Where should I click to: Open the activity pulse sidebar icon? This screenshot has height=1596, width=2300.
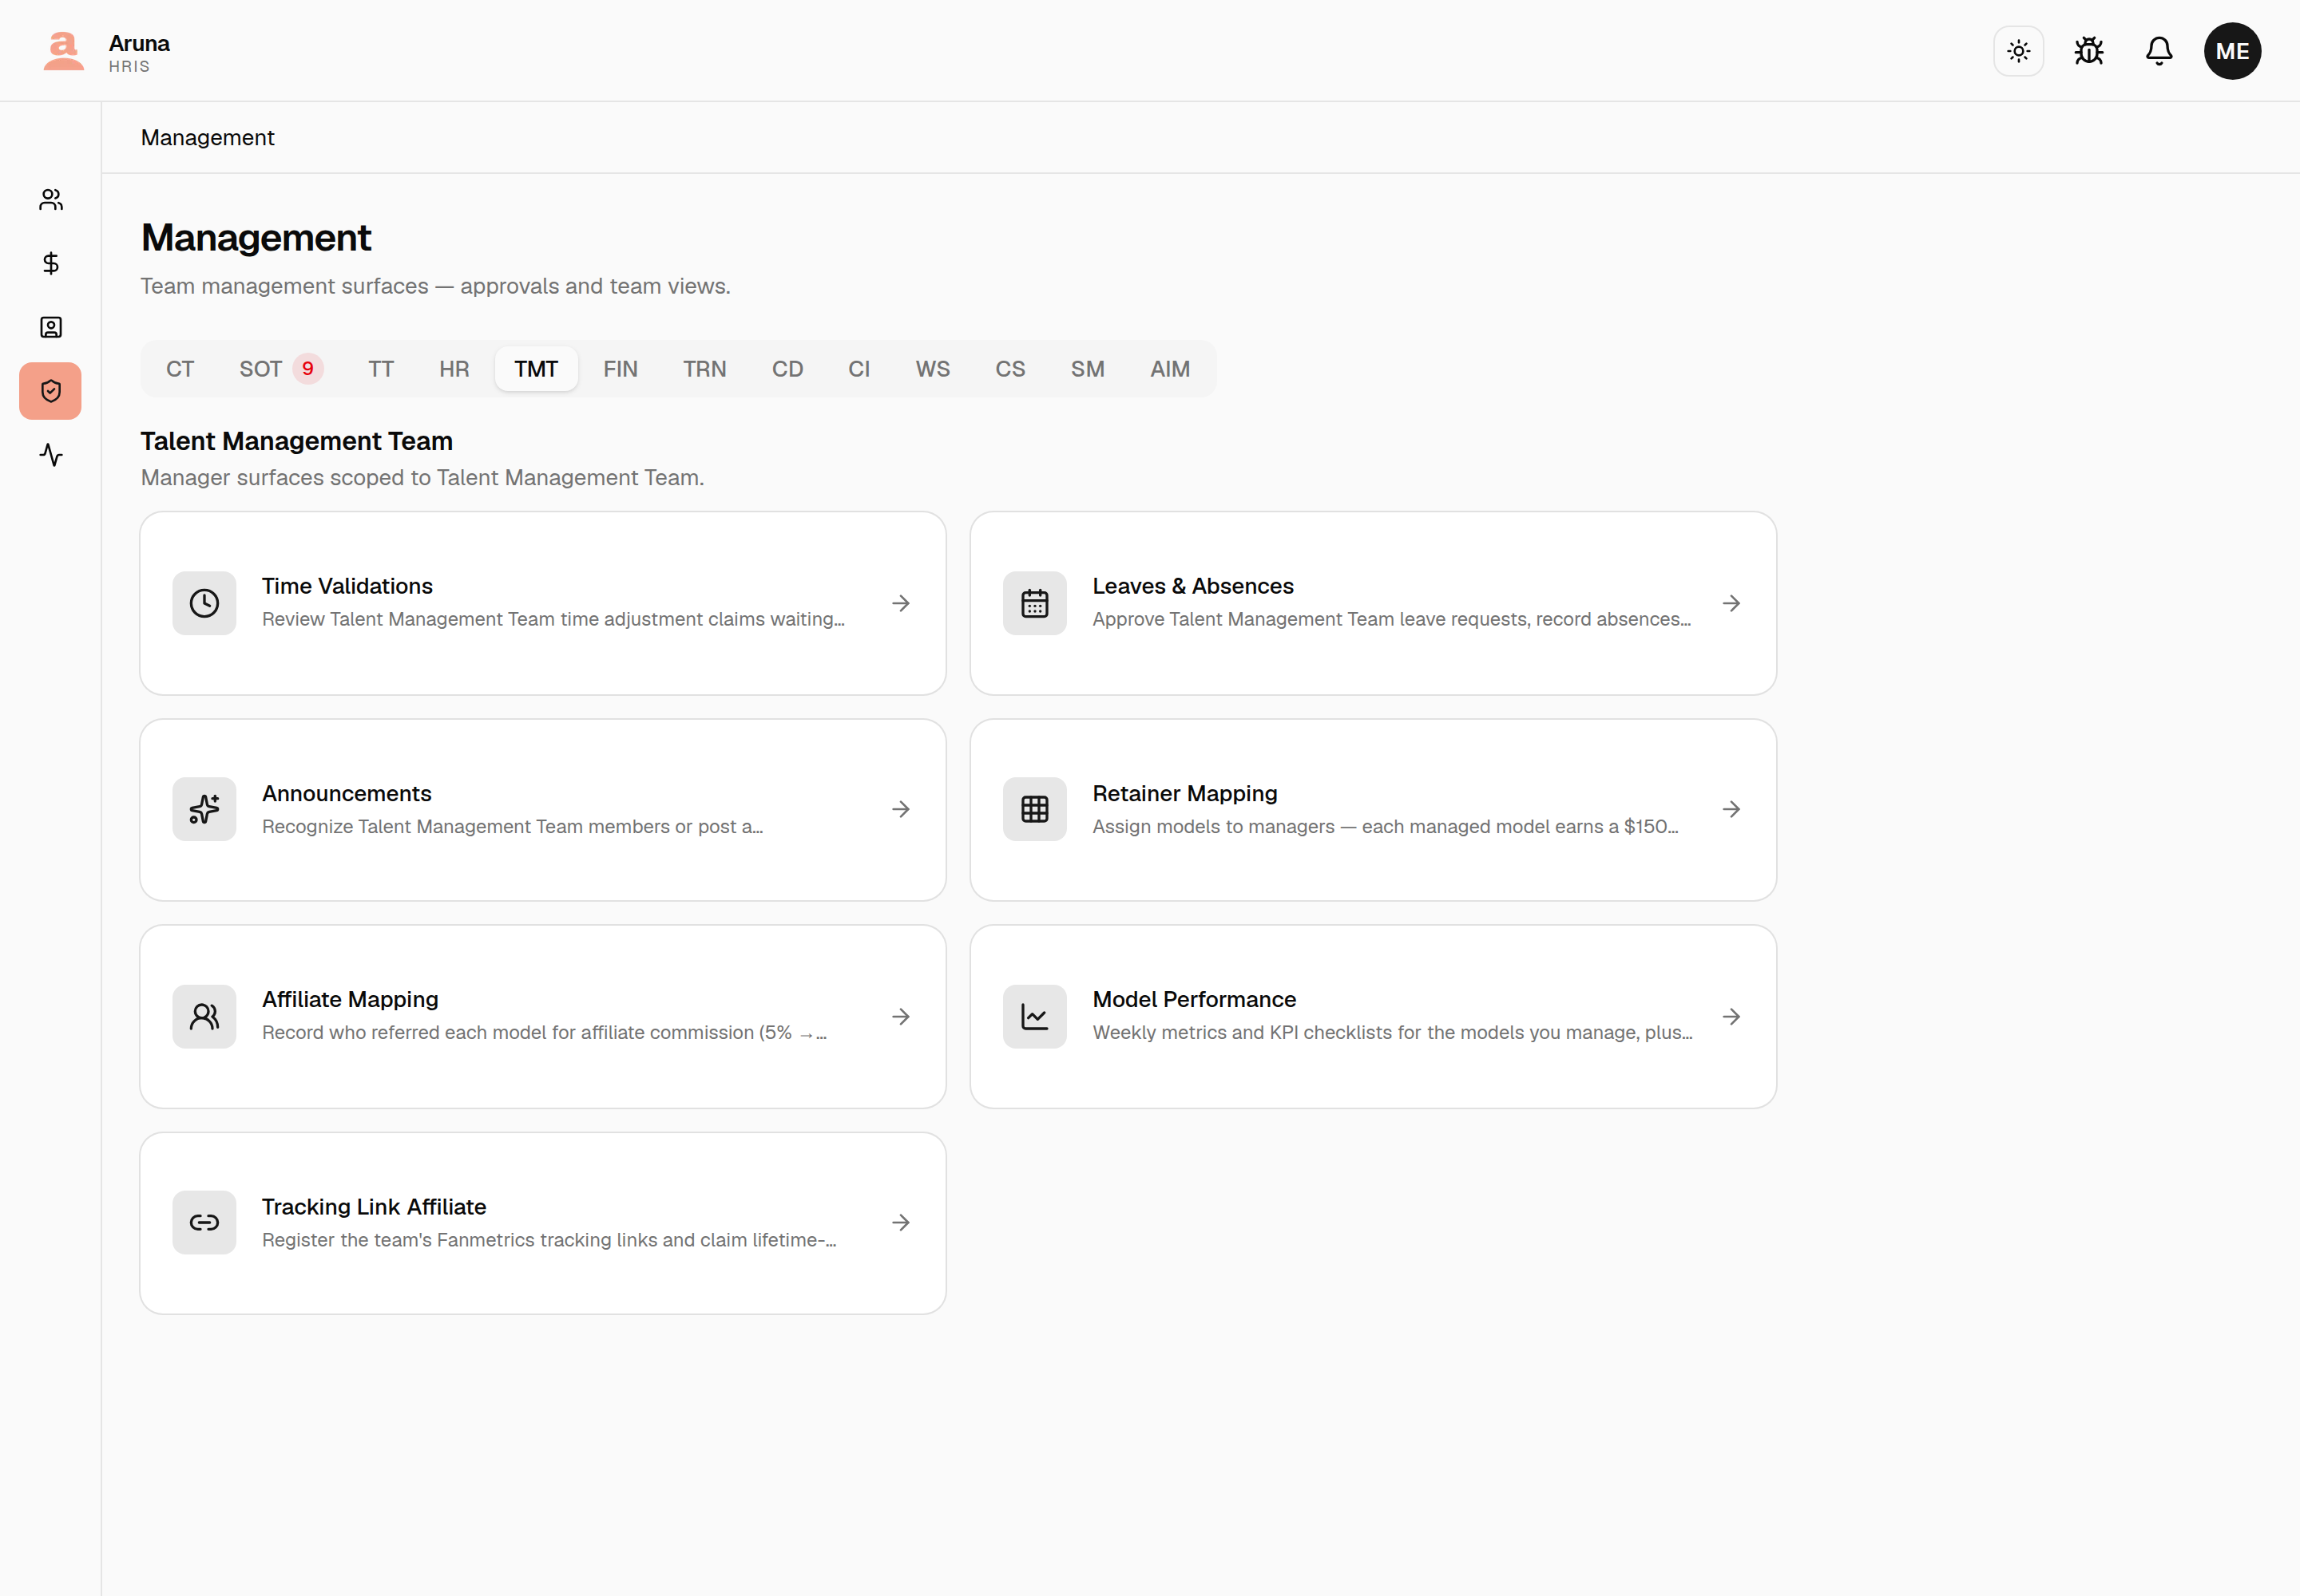click(51, 455)
